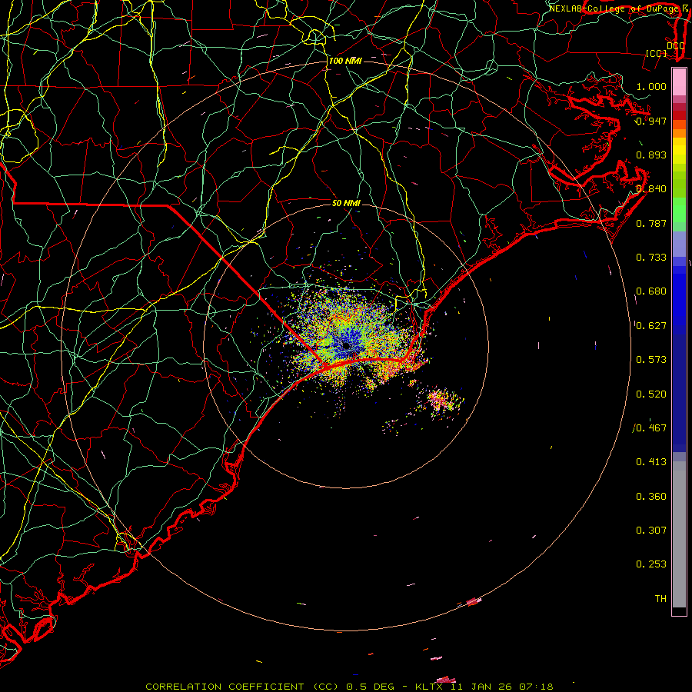Select the 0.467 scale value
Screen dimensions: 692x692
pos(651,428)
